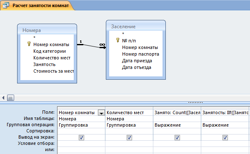This screenshot has height=154, width=250.
Task: Toggle the show checkbox for Номер комнаты column
Action: coord(81,137)
